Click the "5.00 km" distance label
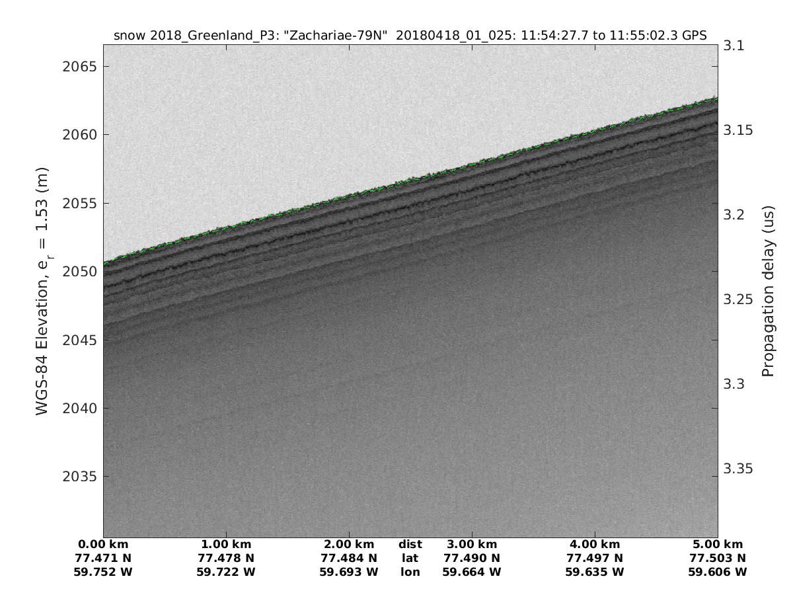The height and width of the screenshot is (595, 793). coord(718,545)
